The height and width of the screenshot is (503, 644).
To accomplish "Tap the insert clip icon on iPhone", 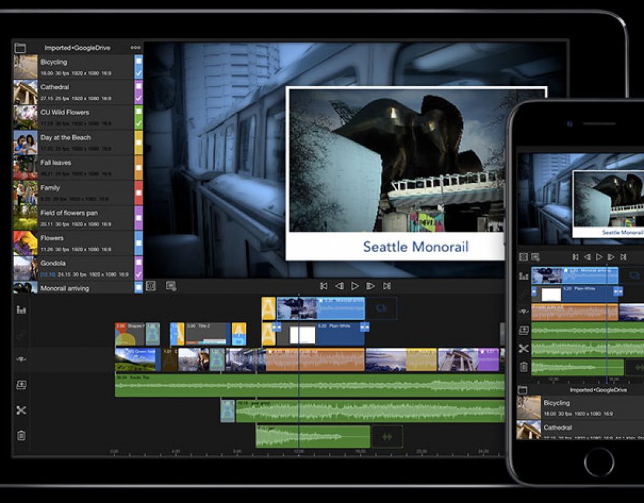I will pyautogui.click(x=523, y=330).
